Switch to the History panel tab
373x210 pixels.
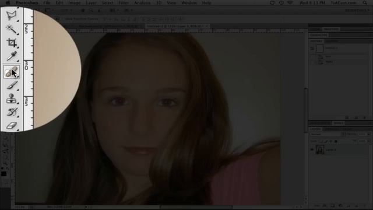tap(316, 41)
